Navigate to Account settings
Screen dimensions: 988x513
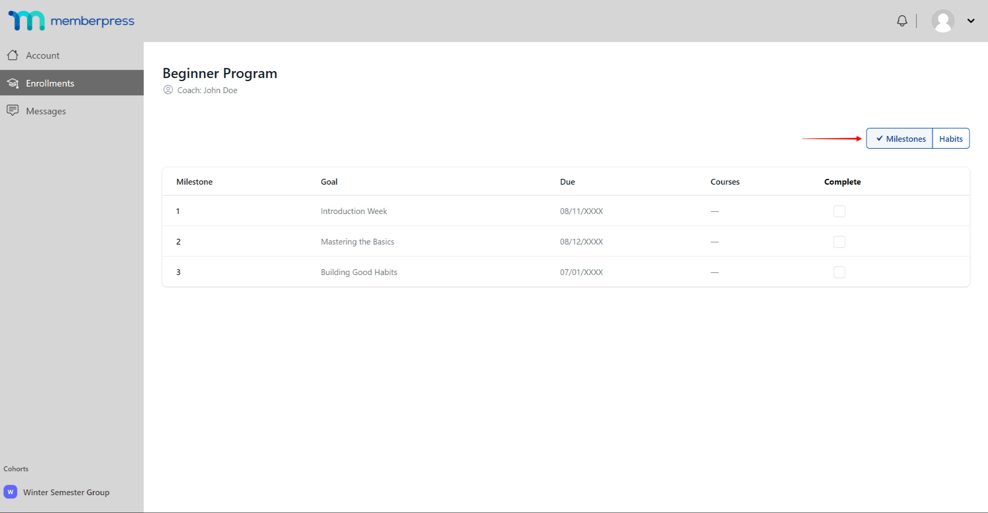43,55
